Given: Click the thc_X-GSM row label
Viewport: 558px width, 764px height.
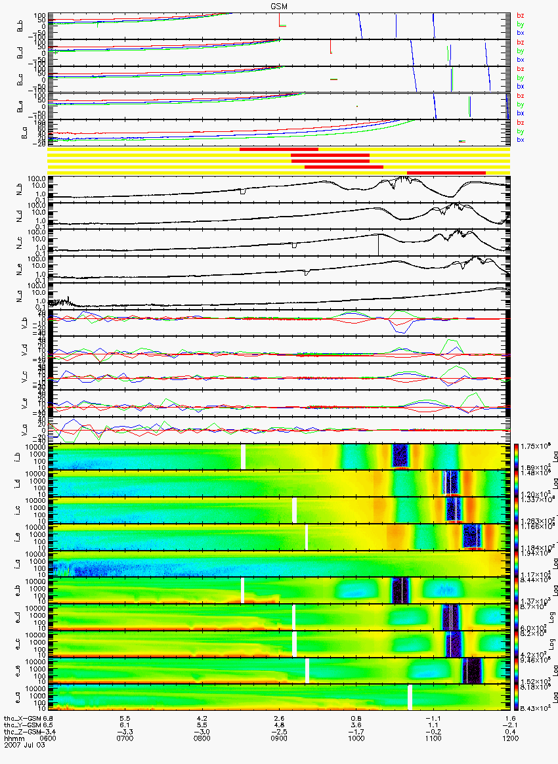Looking at the screenshot, I should click(22, 719).
